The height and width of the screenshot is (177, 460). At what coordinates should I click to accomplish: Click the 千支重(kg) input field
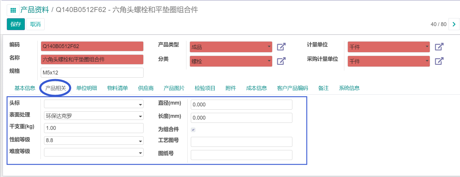(x=94, y=128)
